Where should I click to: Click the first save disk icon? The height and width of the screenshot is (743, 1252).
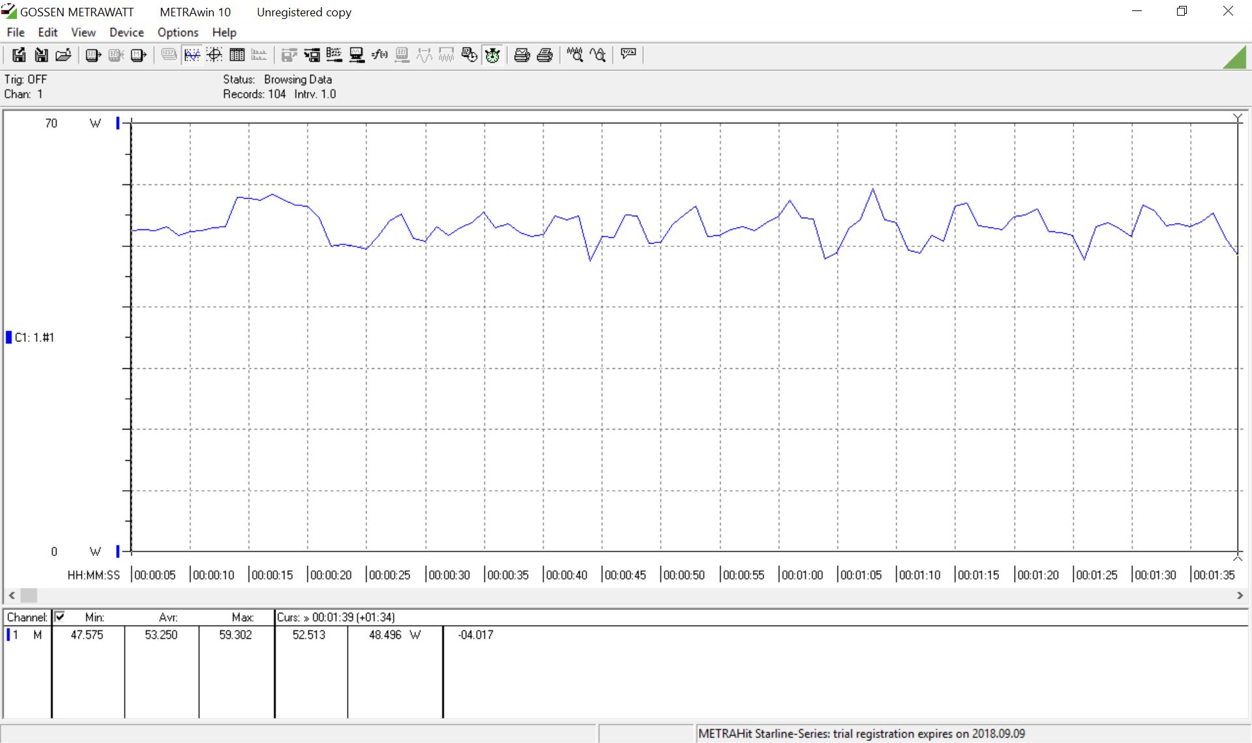pyautogui.click(x=19, y=55)
